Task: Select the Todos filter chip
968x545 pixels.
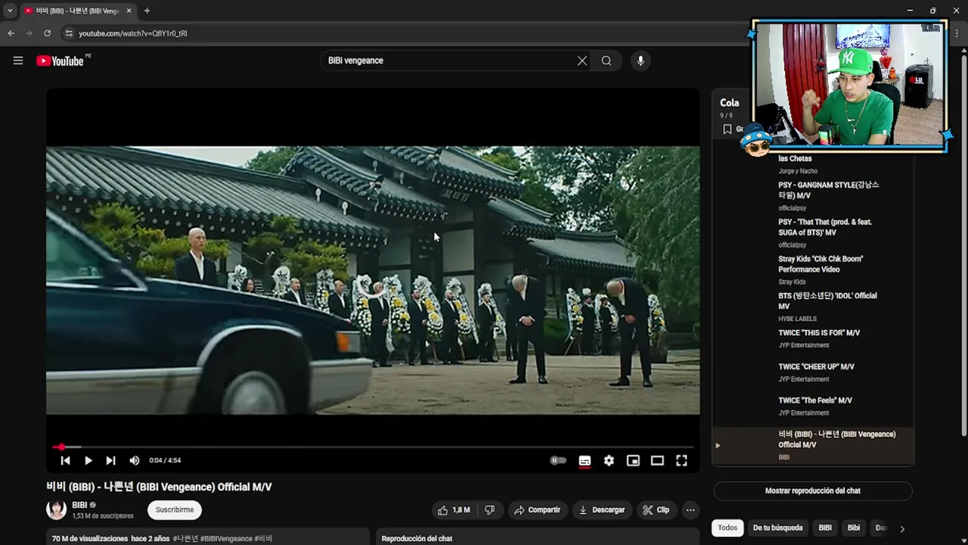Action: (728, 528)
